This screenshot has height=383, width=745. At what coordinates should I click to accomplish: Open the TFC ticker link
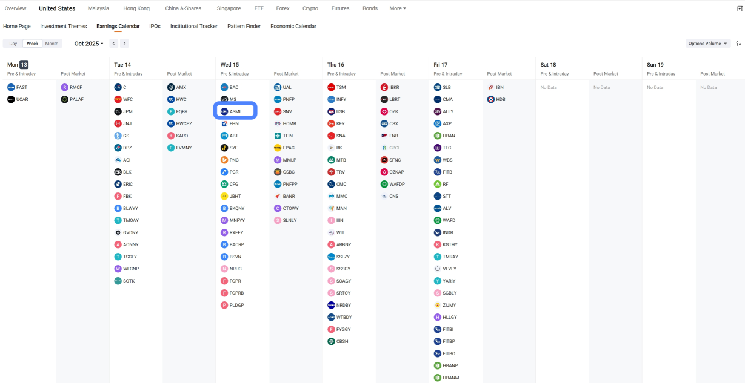447,148
